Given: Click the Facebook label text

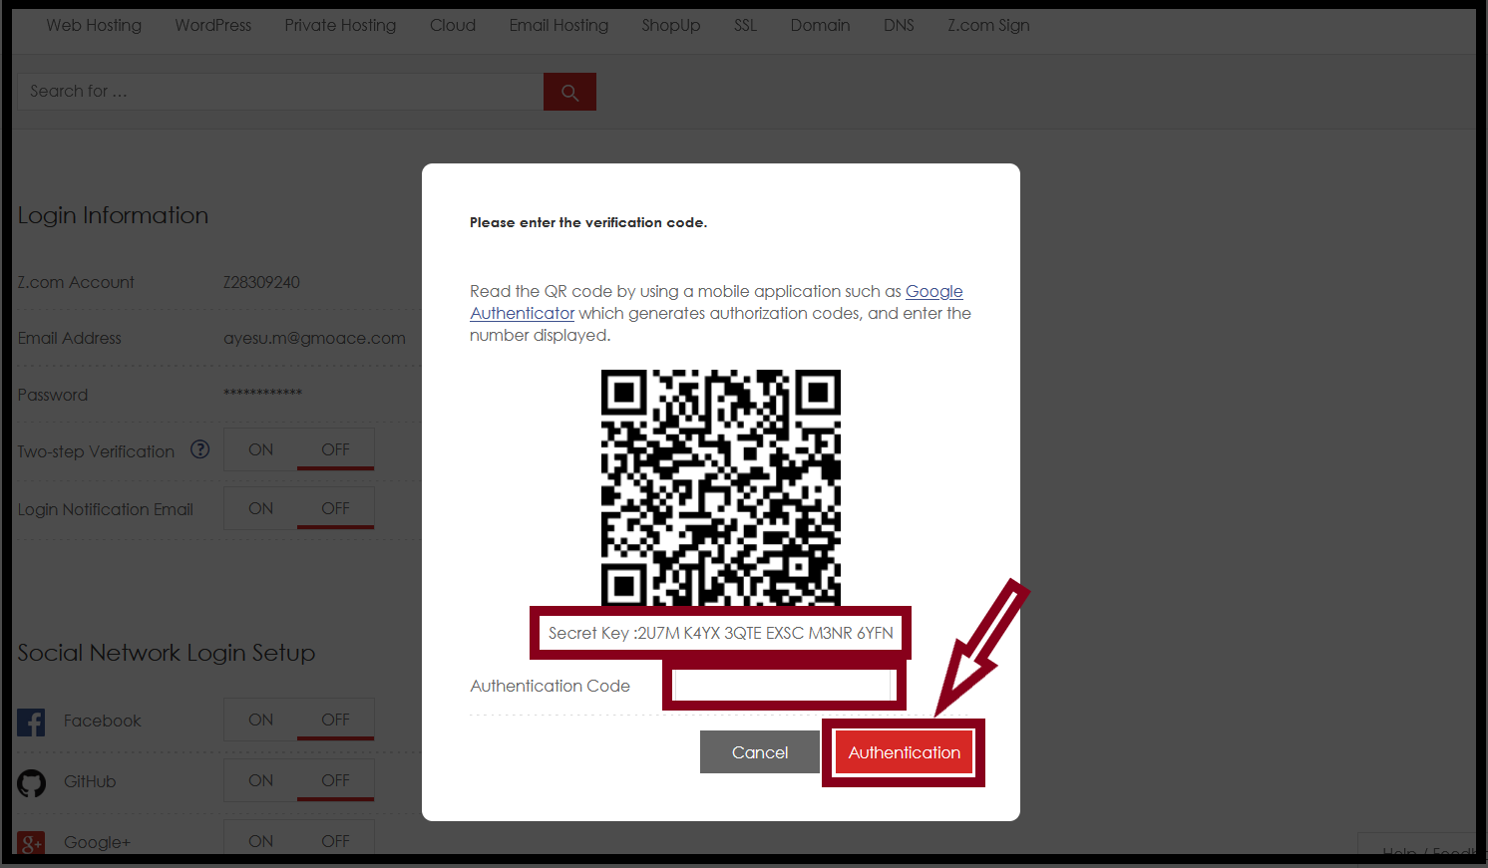Looking at the screenshot, I should click(102, 721).
